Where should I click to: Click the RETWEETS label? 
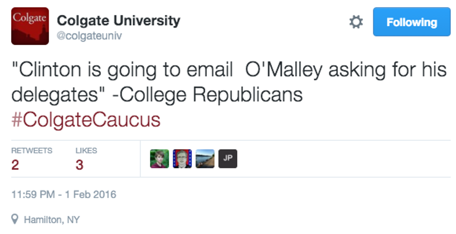pyautogui.click(x=32, y=151)
